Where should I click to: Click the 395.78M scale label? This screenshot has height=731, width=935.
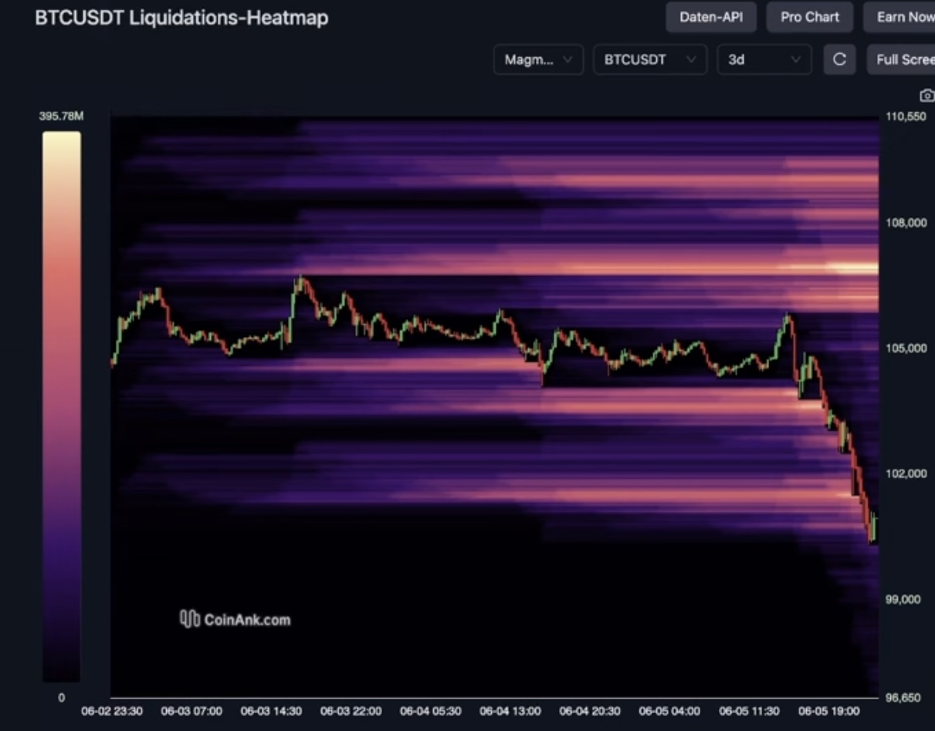(x=61, y=116)
